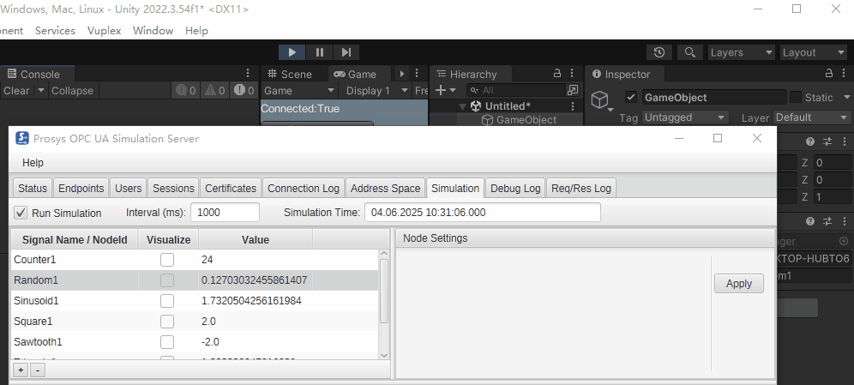
Task: Open the Game view mode dropdown
Action: (x=299, y=90)
